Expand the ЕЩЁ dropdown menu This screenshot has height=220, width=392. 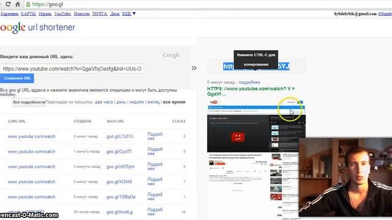129,13
